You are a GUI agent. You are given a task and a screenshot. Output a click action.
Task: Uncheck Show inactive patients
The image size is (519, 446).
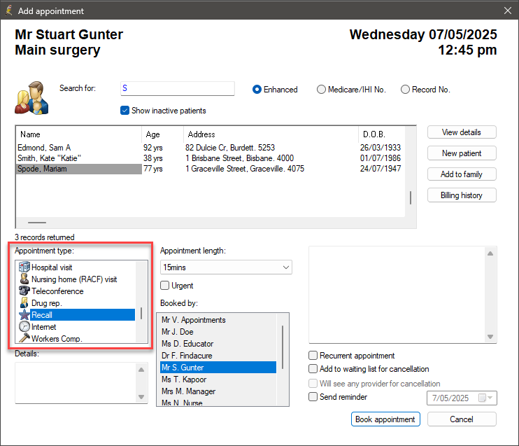click(125, 111)
